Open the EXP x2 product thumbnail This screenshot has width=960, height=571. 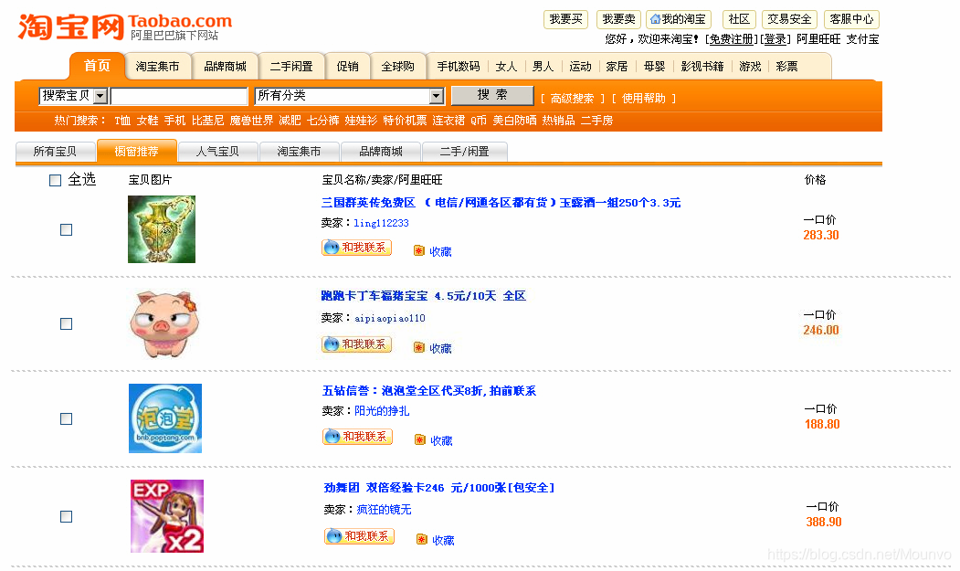167,516
